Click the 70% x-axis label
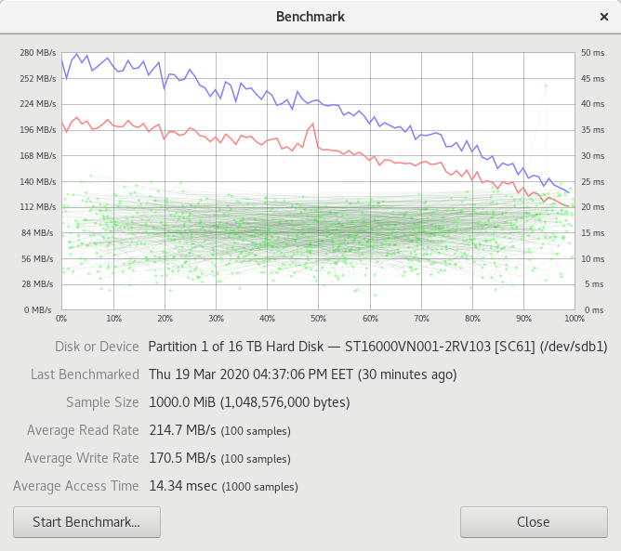This screenshot has height=551, width=621. 421,319
